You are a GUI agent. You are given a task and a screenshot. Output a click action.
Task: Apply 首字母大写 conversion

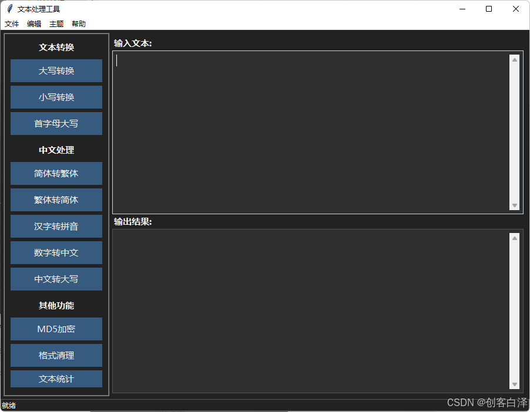56,123
